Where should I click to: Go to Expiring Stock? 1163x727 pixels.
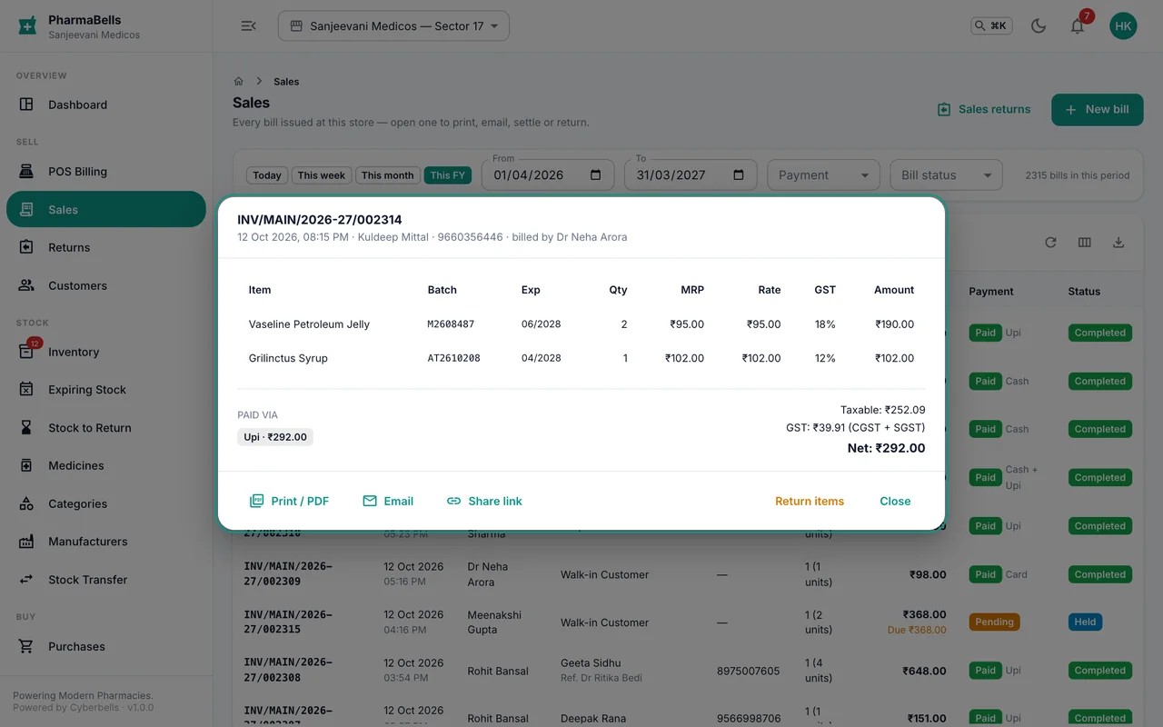[106, 390]
